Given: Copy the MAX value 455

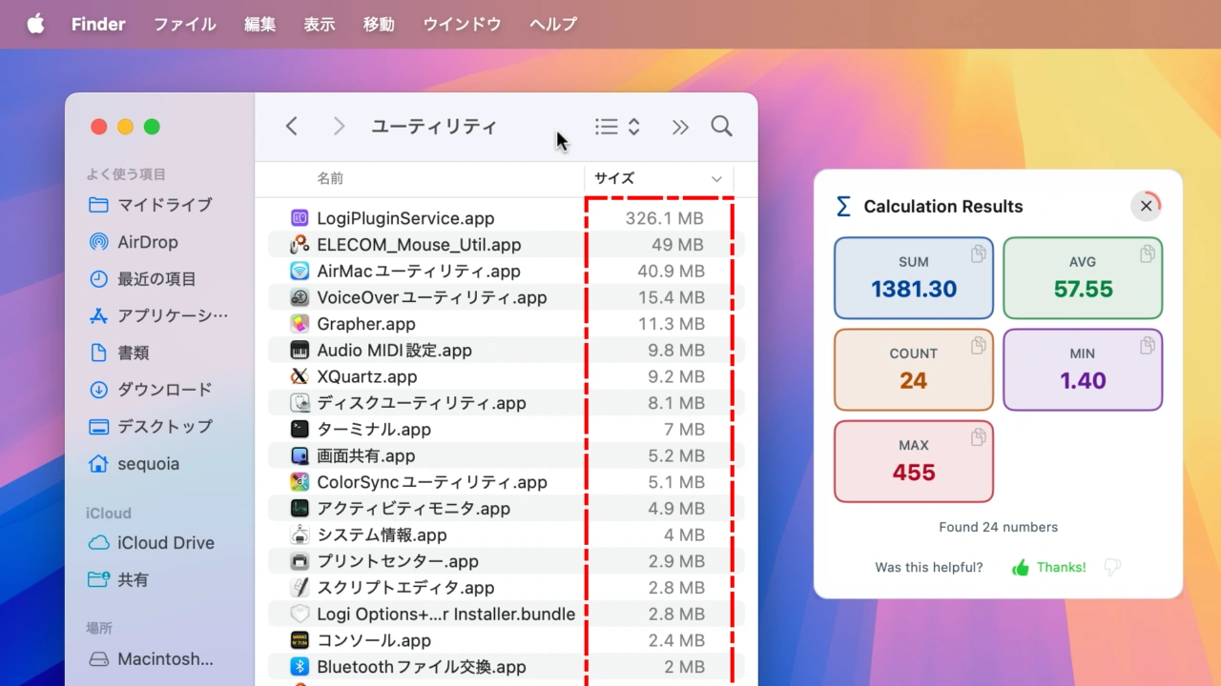Looking at the screenshot, I should coord(978,437).
